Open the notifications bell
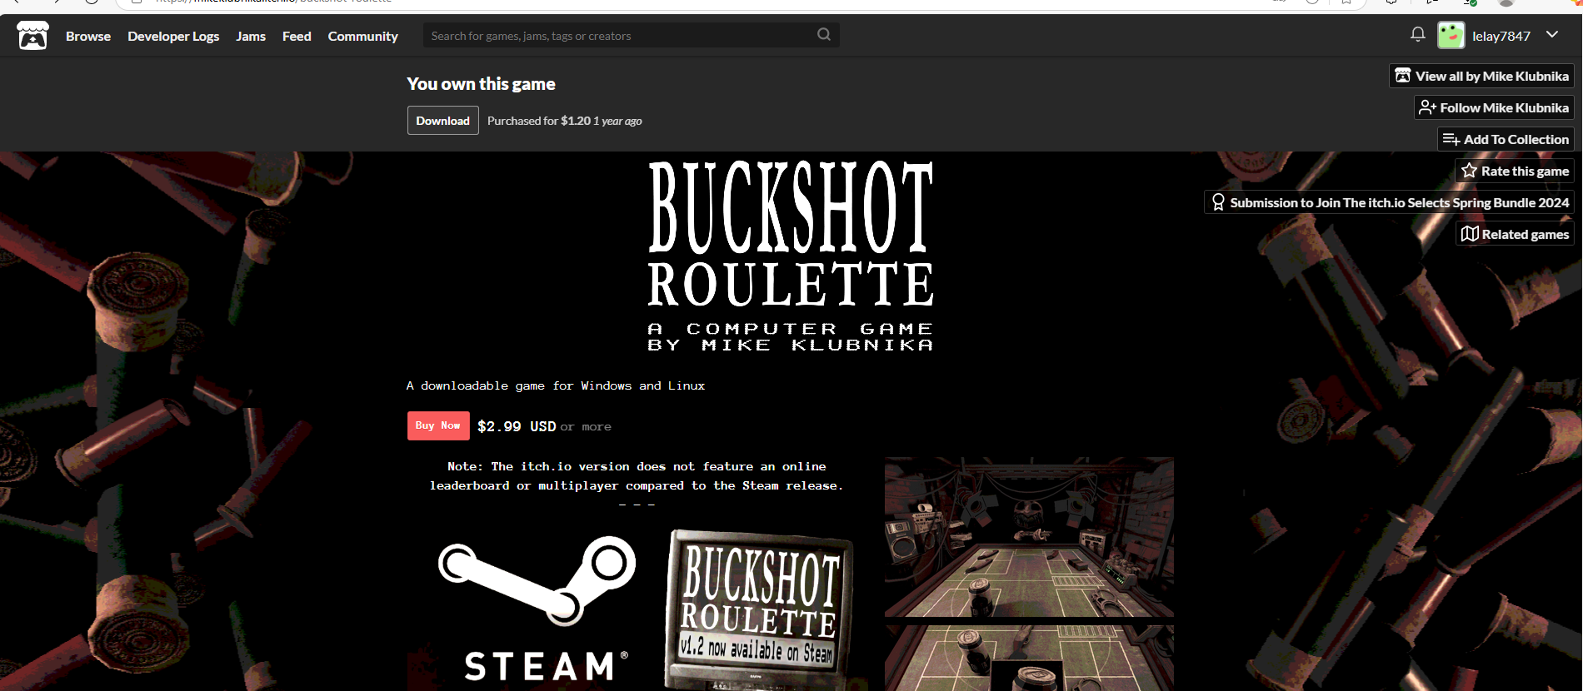The height and width of the screenshot is (691, 1583). point(1417,35)
